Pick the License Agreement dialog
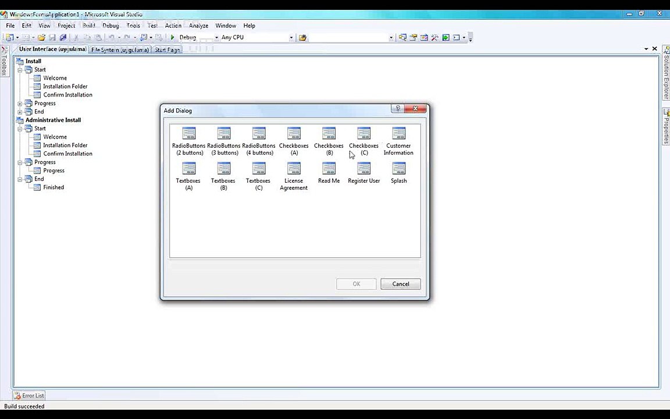 [294, 176]
